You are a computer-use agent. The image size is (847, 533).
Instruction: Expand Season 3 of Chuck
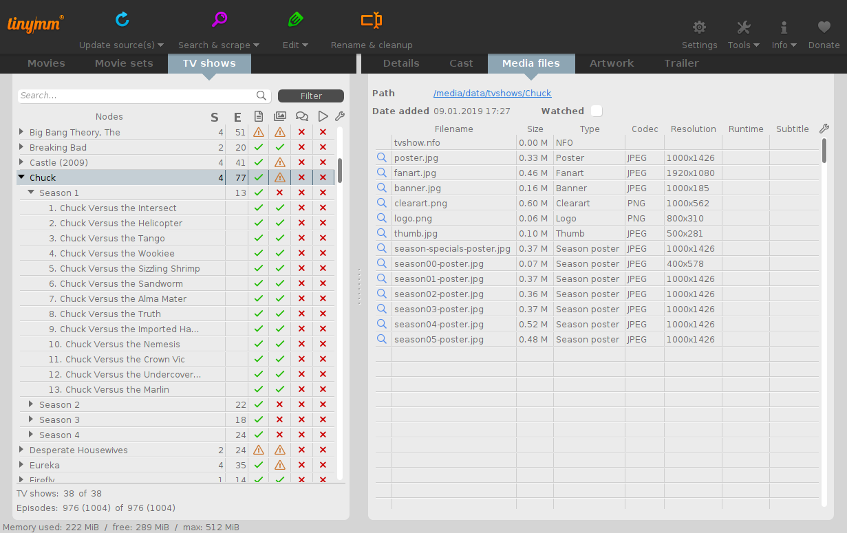click(x=31, y=420)
